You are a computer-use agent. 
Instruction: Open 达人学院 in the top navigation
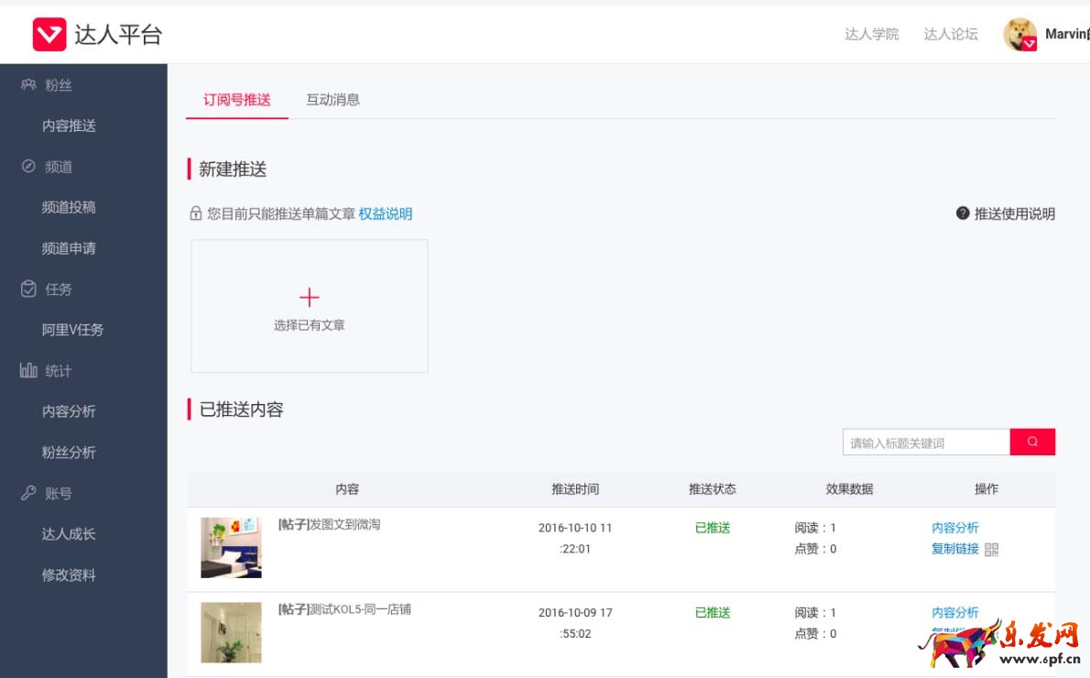click(x=871, y=34)
